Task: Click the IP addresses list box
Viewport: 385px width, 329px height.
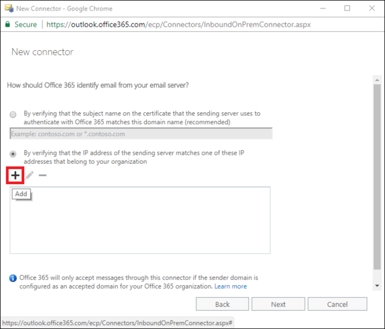Action: point(140,220)
